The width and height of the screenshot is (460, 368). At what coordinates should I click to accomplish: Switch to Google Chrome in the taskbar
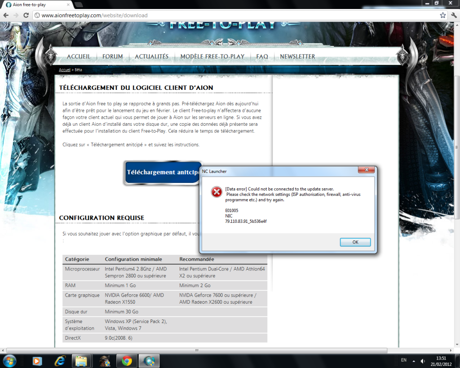127,360
